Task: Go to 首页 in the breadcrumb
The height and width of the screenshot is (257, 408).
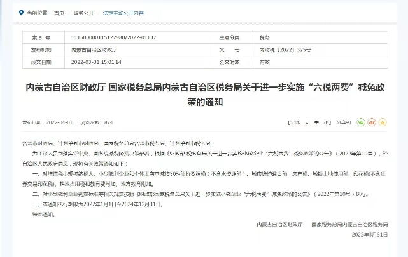Action: click(x=59, y=13)
